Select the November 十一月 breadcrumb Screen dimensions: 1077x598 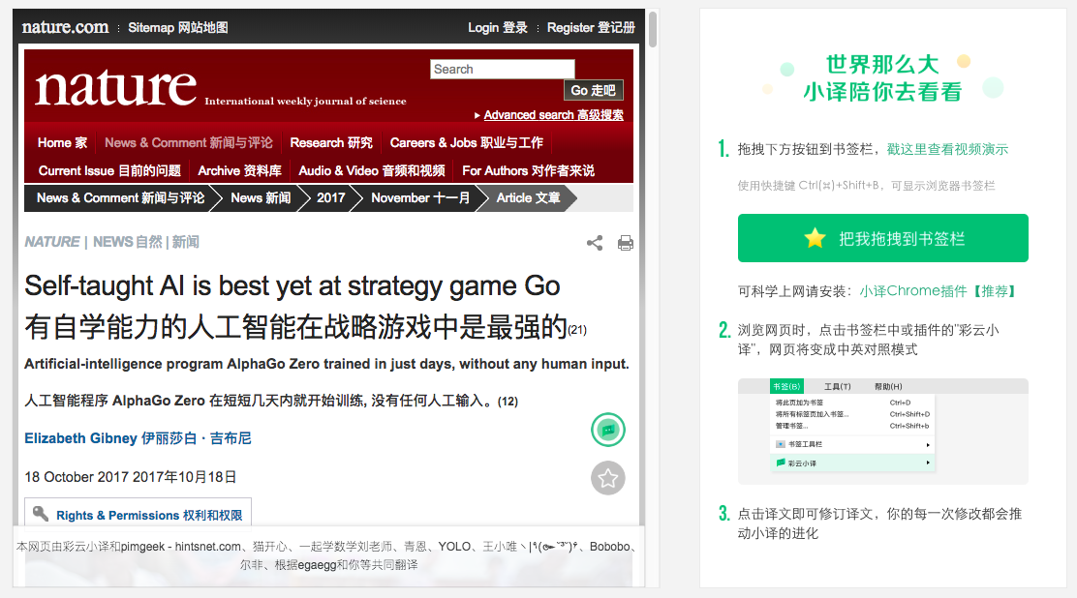tap(420, 197)
